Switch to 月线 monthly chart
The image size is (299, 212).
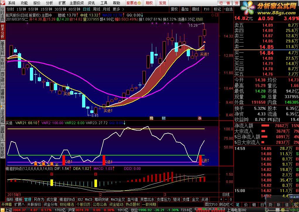(106, 9)
